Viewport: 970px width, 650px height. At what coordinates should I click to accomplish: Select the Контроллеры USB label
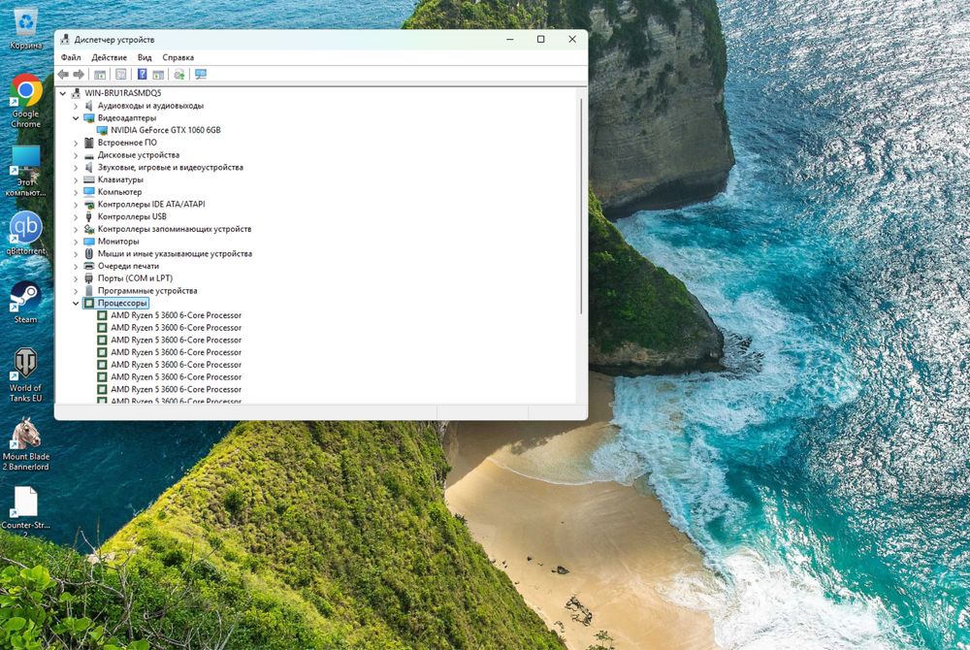pos(132,216)
